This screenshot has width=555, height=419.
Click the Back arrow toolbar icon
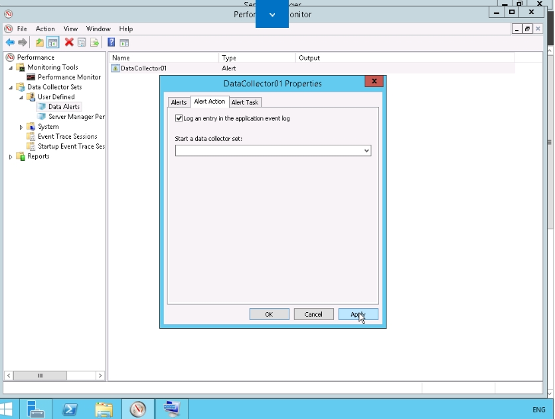[x=10, y=42]
